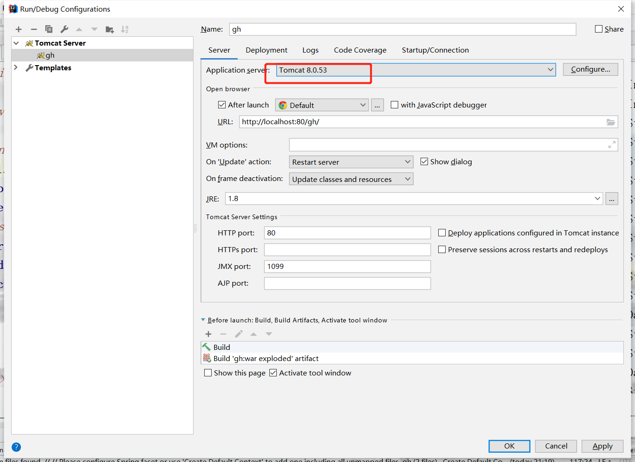Click into the URL text field

[428, 122]
